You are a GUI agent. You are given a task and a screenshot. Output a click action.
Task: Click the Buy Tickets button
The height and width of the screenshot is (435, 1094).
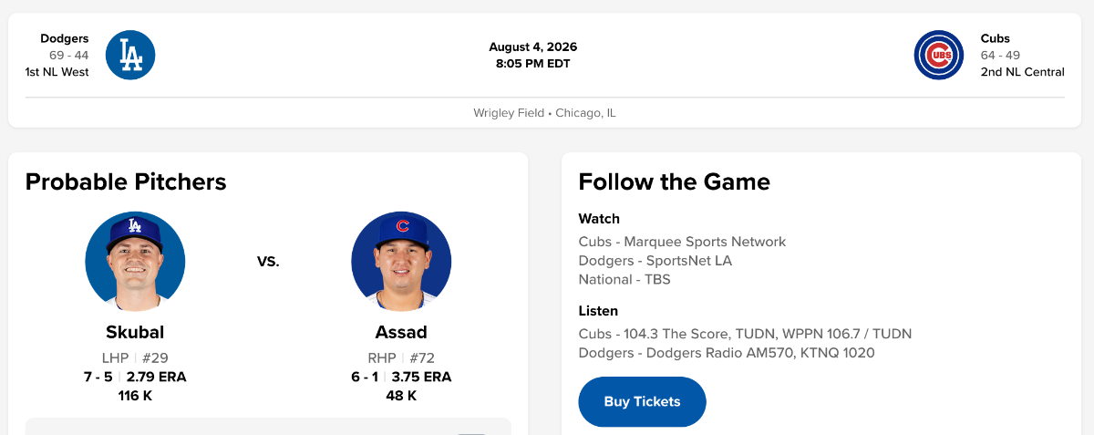[642, 401]
